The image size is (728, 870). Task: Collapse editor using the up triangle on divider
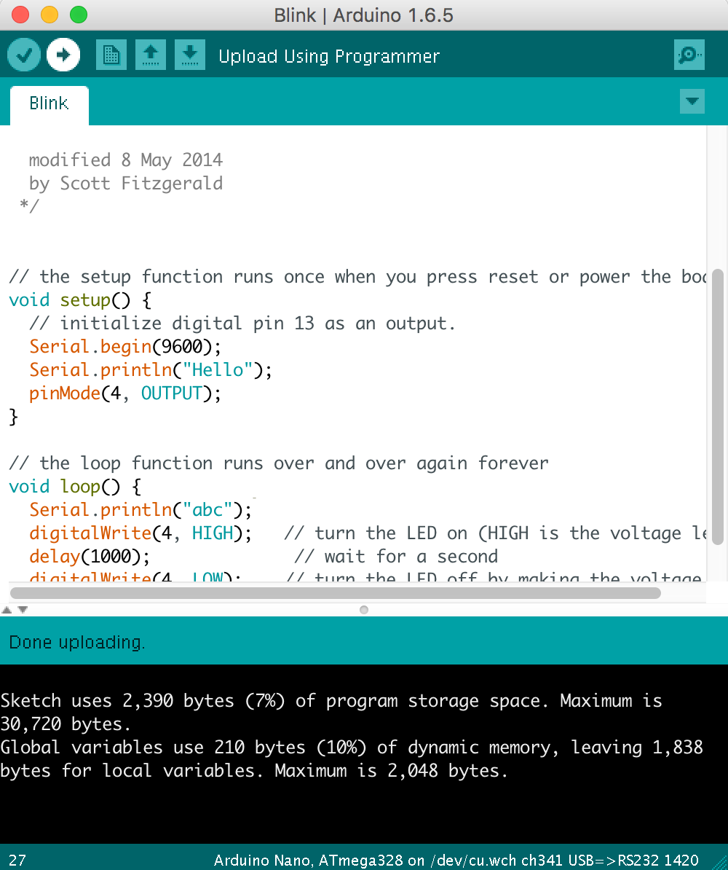[x=7, y=610]
